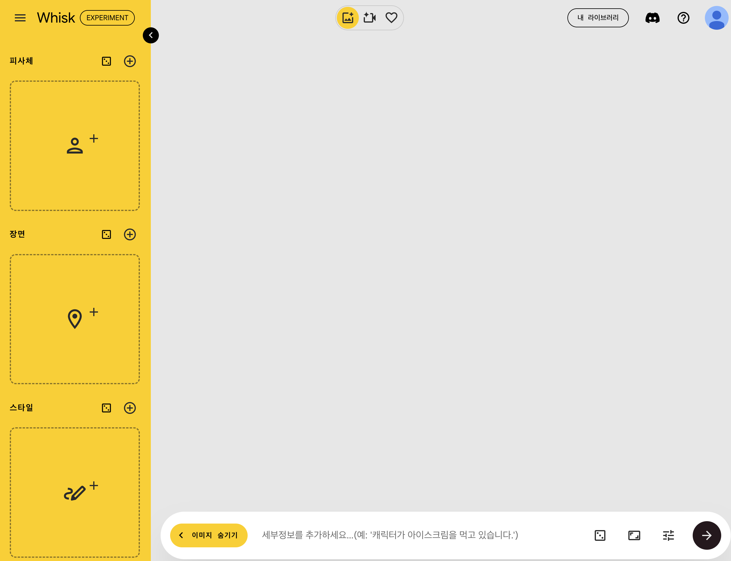Switch to image generation tab
731x561 pixels.
(x=348, y=18)
